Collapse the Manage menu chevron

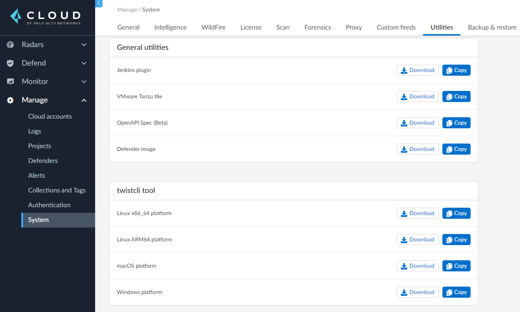pos(84,100)
